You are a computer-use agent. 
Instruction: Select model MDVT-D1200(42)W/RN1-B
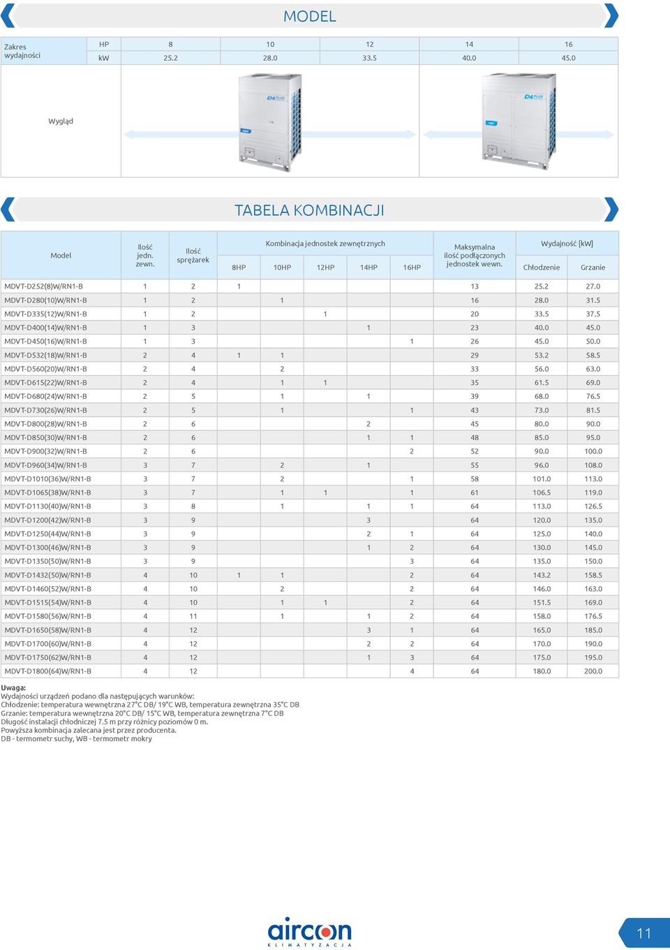coord(47,520)
